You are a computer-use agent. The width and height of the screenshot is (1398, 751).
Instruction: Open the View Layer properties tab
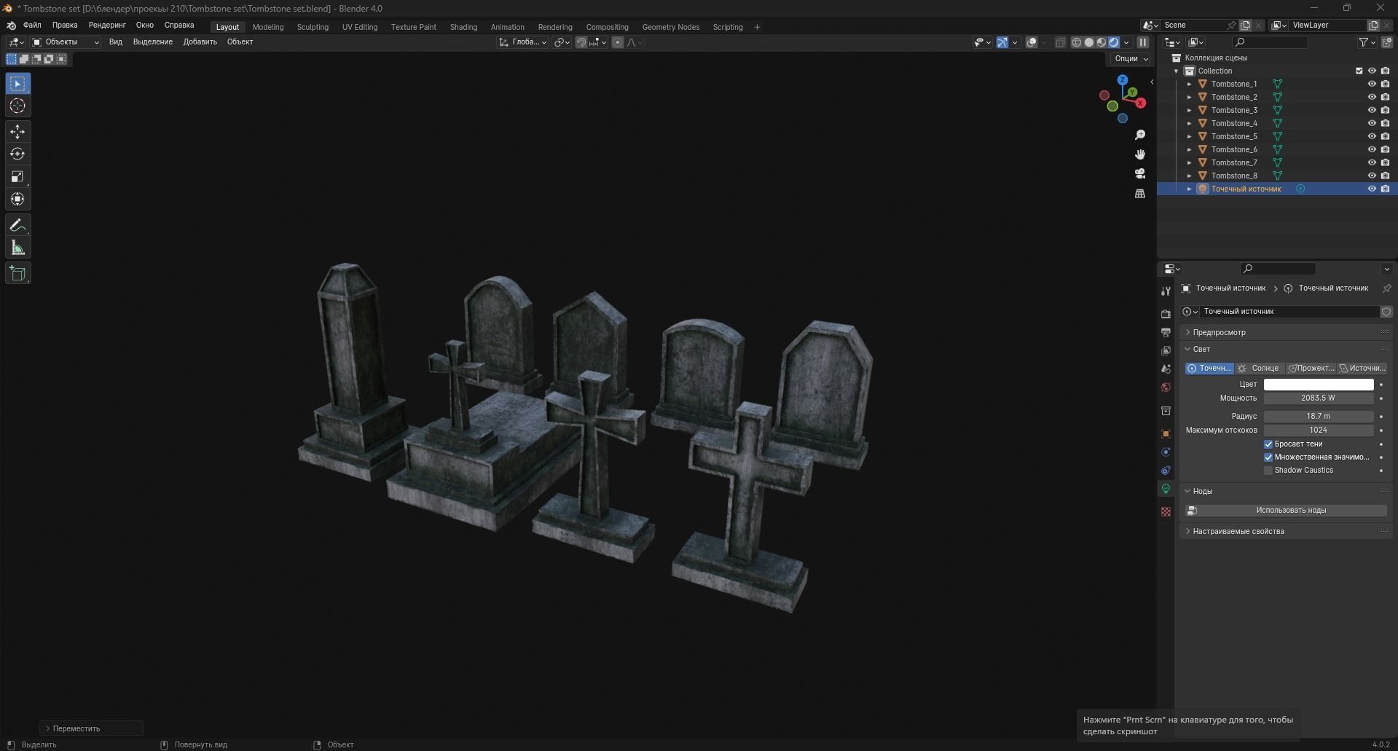[x=1166, y=350]
